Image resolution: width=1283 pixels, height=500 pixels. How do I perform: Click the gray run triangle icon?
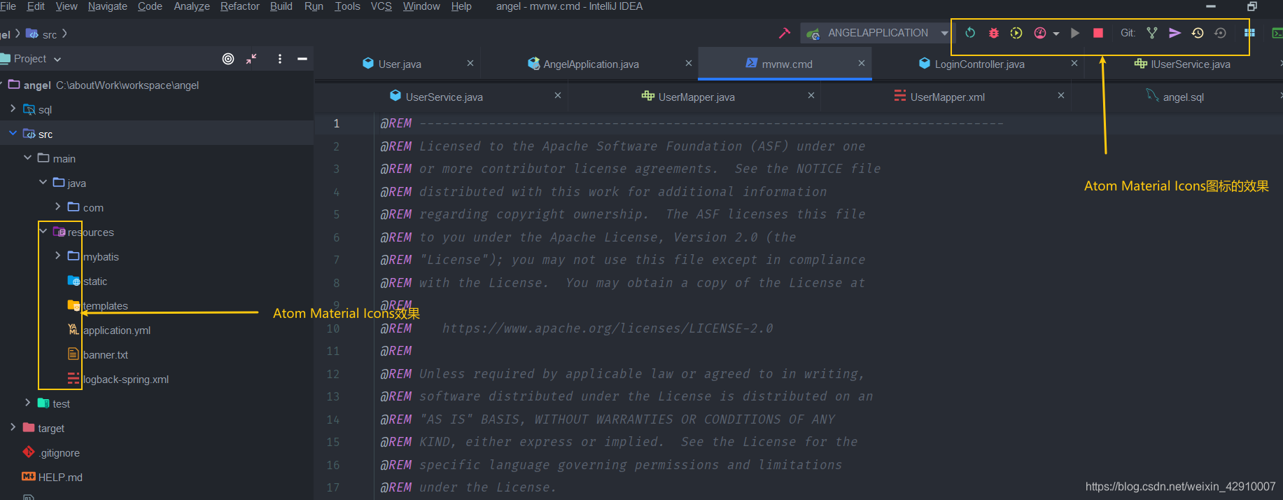coord(1075,33)
